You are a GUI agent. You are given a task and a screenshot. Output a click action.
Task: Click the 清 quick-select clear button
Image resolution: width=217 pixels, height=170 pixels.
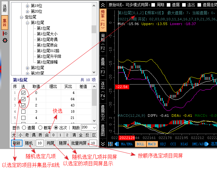(x=73, y=135)
